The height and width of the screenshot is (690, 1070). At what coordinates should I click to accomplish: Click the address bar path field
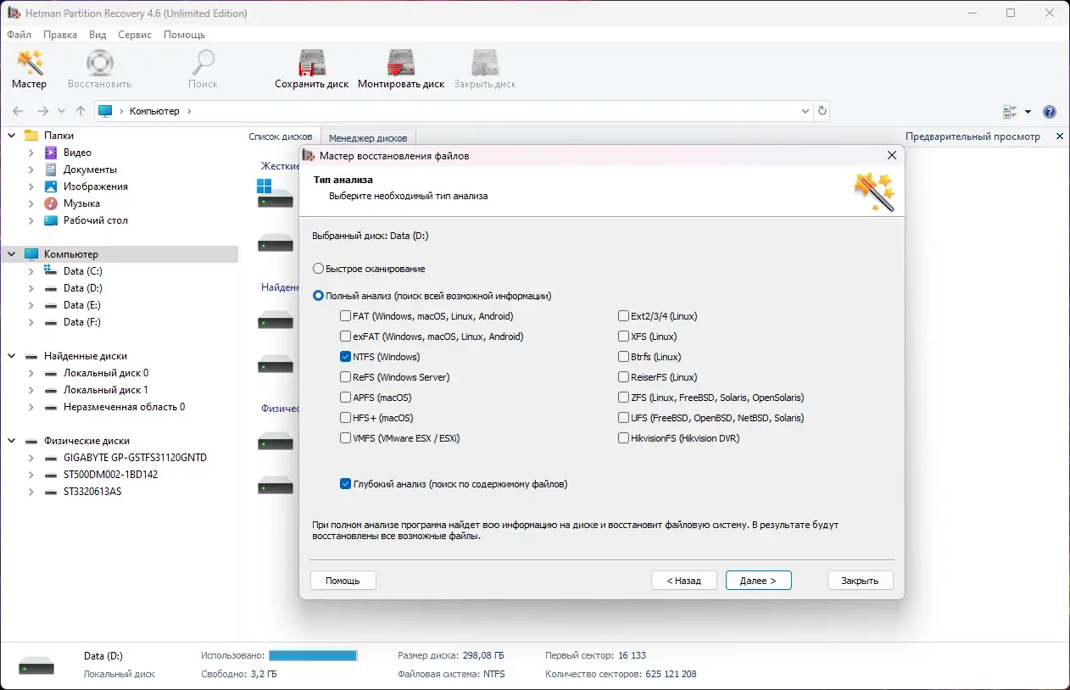click(452, 111)
